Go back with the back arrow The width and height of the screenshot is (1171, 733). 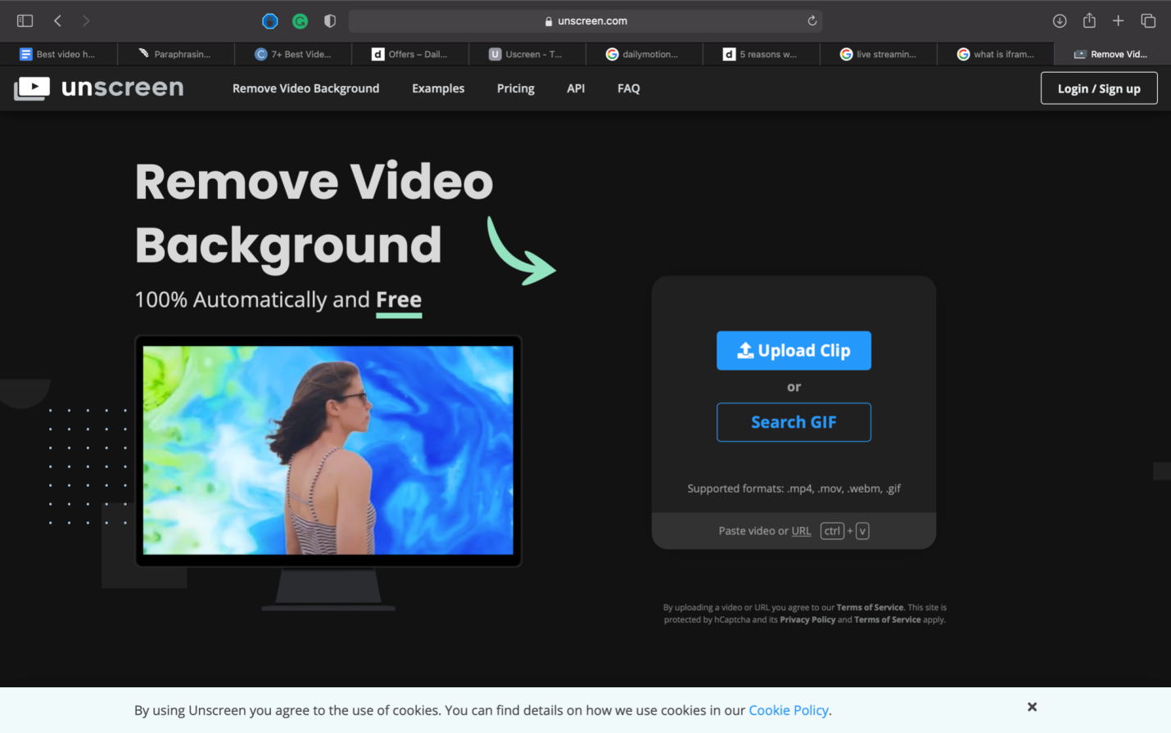(x=57, y=20)
